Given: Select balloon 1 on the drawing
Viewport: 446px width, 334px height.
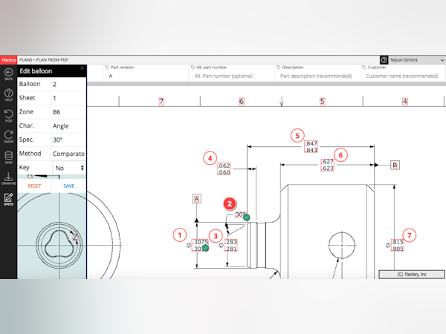Looking at the screenshot, I should click(180, 235).
